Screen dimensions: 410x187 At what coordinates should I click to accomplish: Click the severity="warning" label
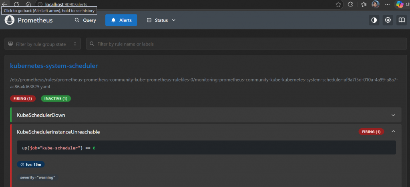(38, 177)
